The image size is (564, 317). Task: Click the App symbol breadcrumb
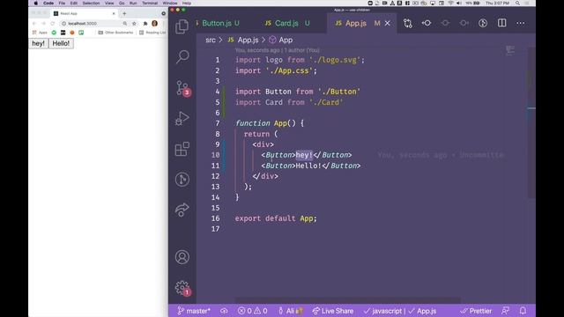(x=280, y=40)
